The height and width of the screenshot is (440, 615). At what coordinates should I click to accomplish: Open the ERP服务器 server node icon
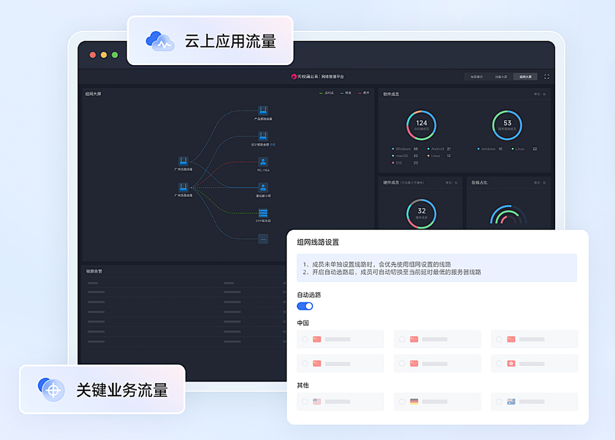(x=263, y=213)
